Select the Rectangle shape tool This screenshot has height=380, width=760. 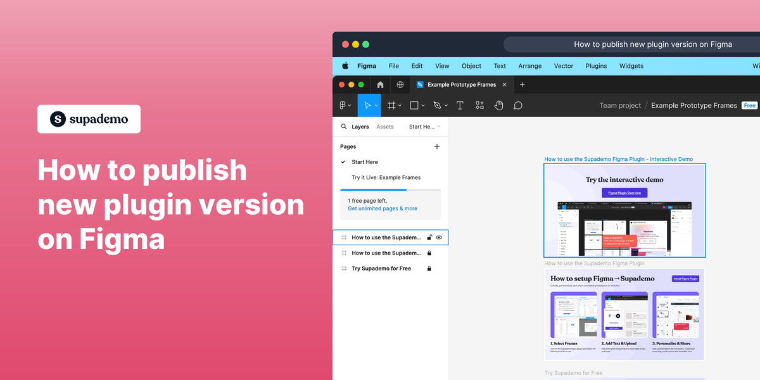coord(414,105)
